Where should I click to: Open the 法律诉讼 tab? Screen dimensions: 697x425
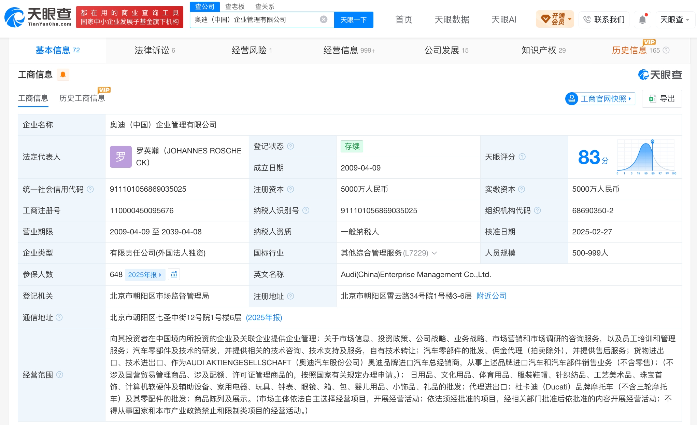(155, 51)
